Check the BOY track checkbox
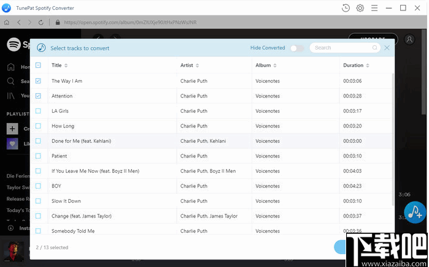The image size is (429, 267). point(38,186)
